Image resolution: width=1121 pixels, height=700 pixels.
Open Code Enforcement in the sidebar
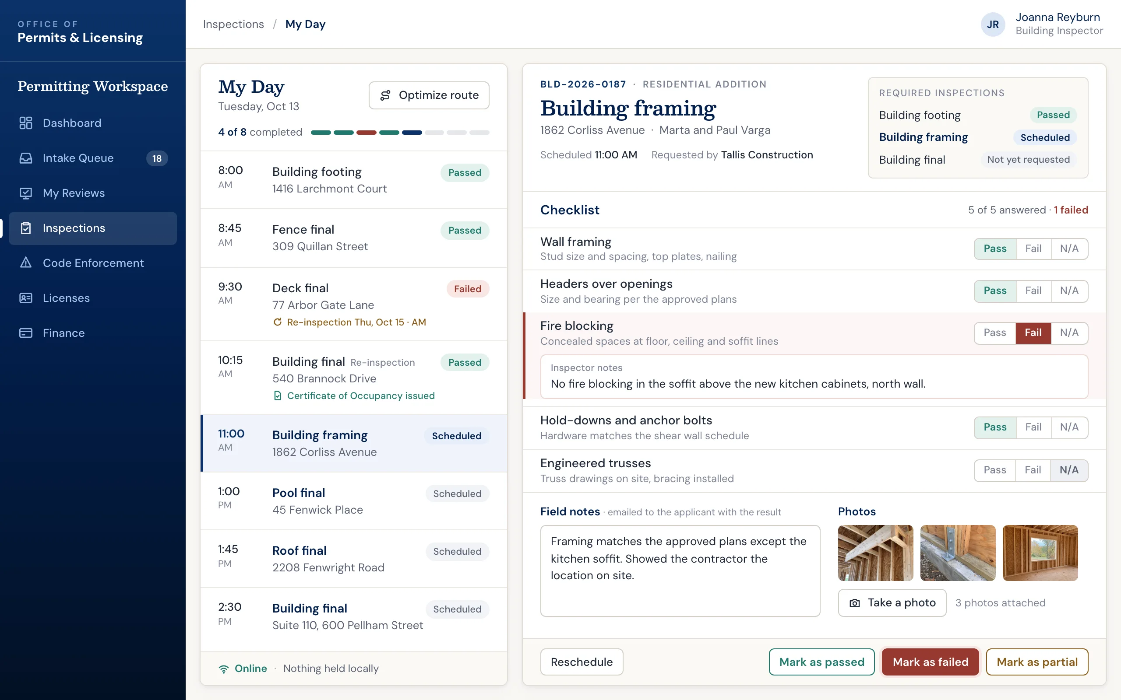point(93,263)
